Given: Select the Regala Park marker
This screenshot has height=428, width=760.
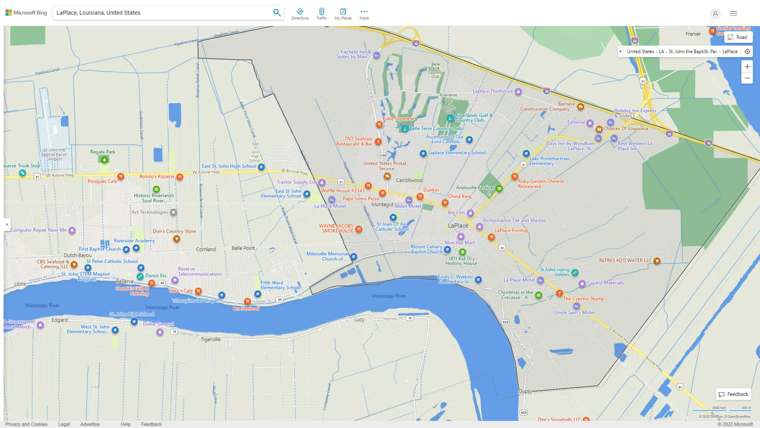Looking at the screenshot, I should pyautogui.click(x=104, y=160).
